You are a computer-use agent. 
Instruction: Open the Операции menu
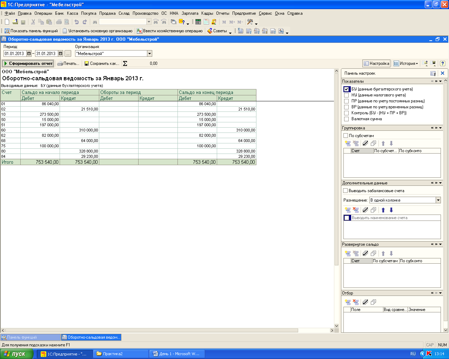43,13
